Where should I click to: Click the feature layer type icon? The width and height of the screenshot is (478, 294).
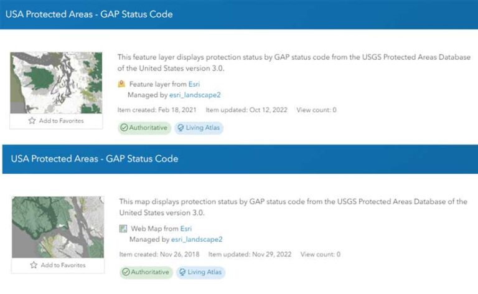coord(121,84)
